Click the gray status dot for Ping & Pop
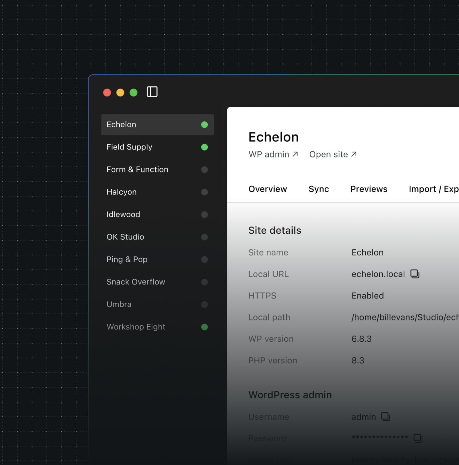The width and height of the screenshot is (459, 465). [204, 259]
